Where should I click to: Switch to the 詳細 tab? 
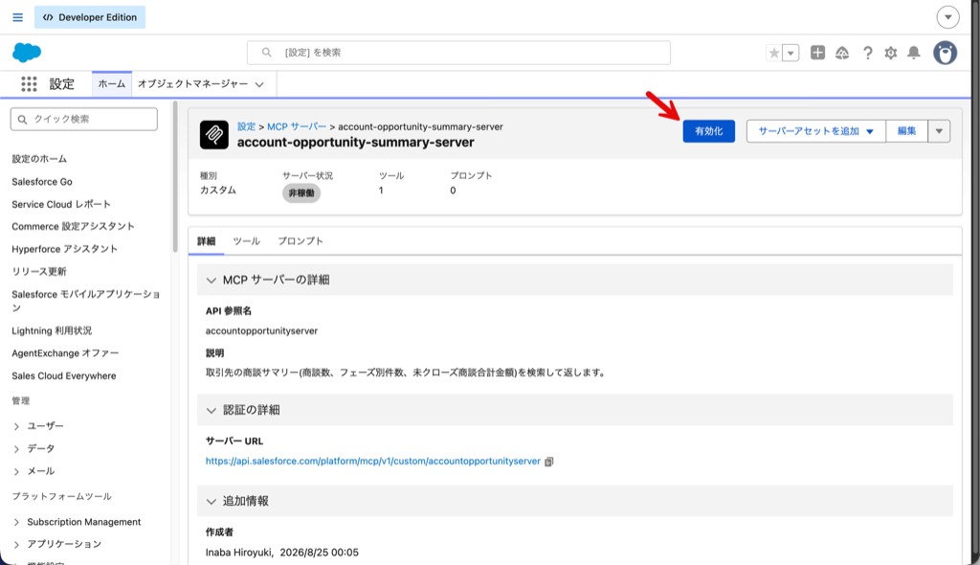tap(207, 241)
